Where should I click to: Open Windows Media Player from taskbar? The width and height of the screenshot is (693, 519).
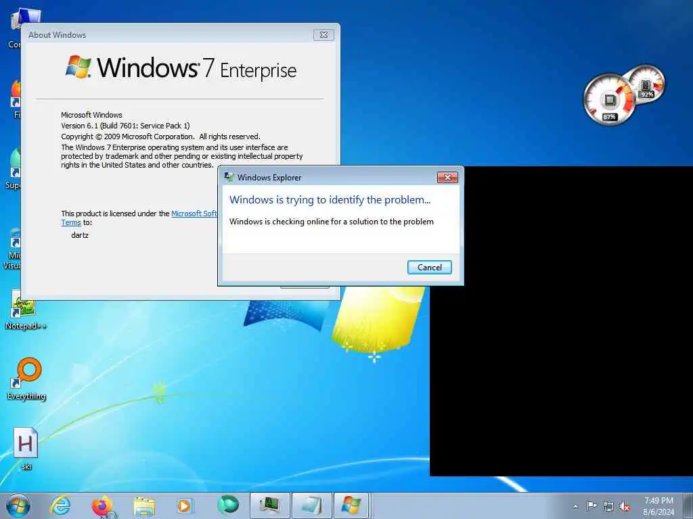pyautogui.click(x=184, y=505)
